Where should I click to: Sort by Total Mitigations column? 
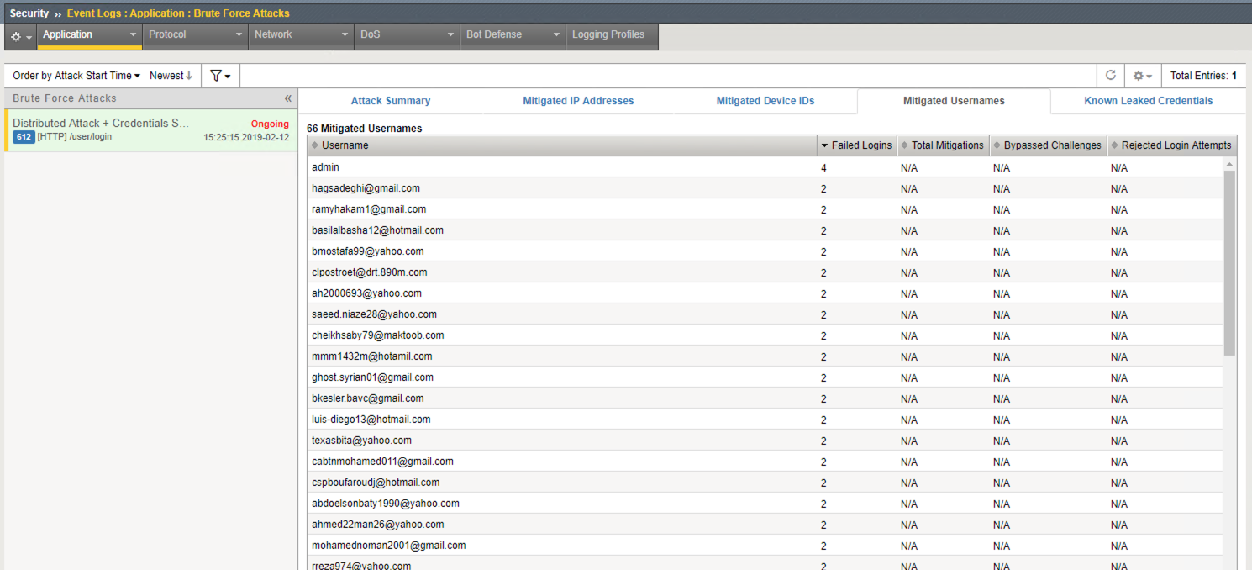[943, 145]
